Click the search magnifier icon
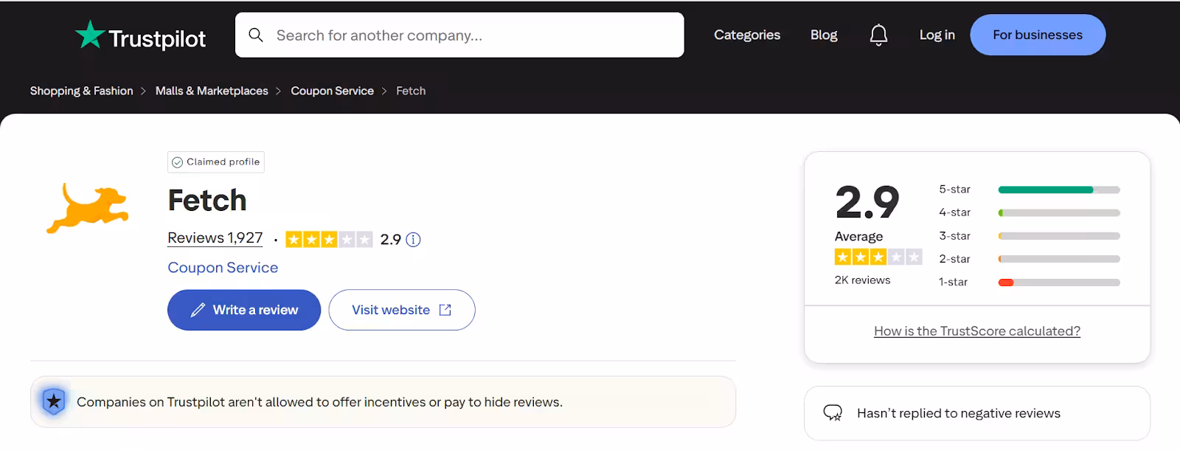 256,35
